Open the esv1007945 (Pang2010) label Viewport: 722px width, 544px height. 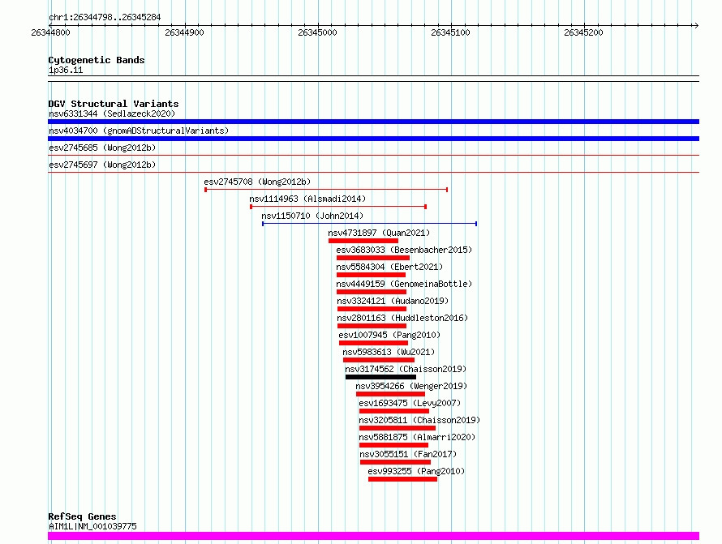(389, 335)
